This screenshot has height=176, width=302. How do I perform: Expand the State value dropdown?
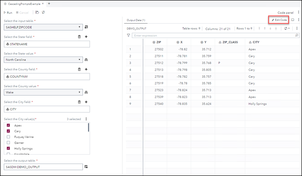[79, 60]
